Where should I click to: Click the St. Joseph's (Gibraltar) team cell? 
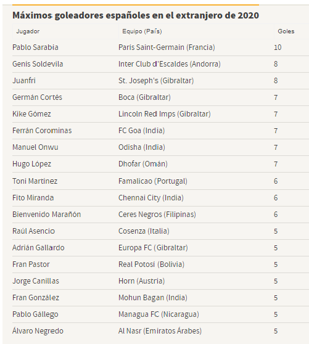pos(156,81)
